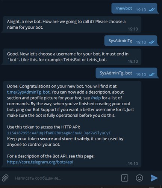The image size is (162, 188).
Task: Open the bot commands slash icon
Action: (x=124, y=178)
